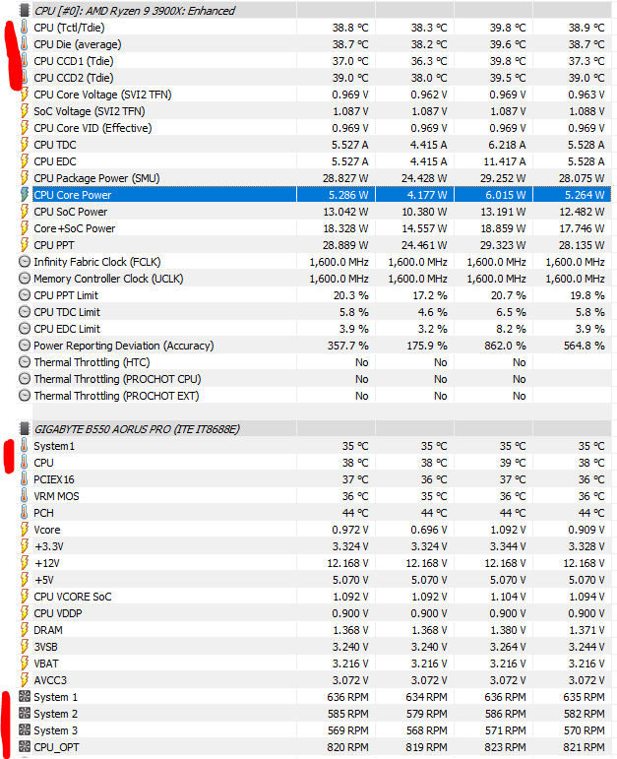Click the clock icon for Infinity Fabric Clock (FCLK)

[25, 262]
